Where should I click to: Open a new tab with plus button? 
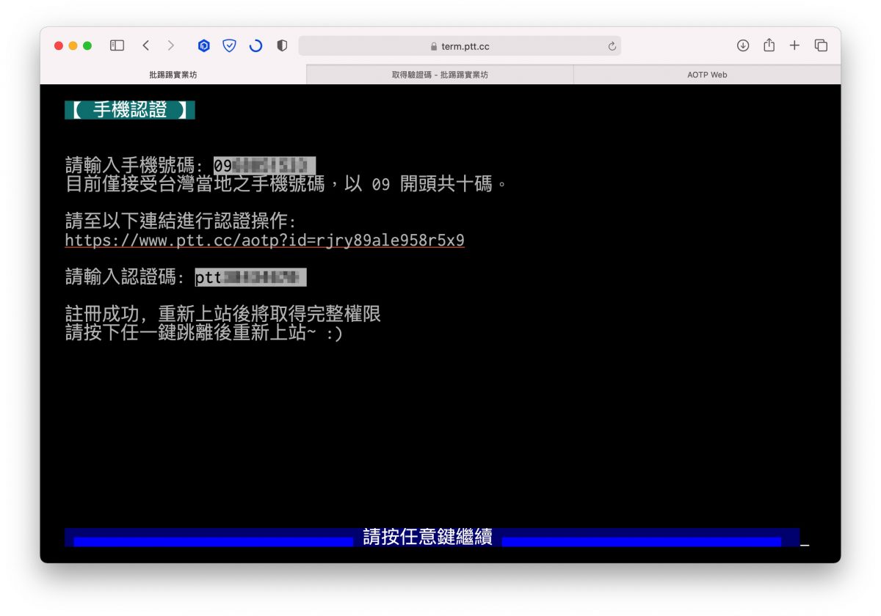[794, 45]
